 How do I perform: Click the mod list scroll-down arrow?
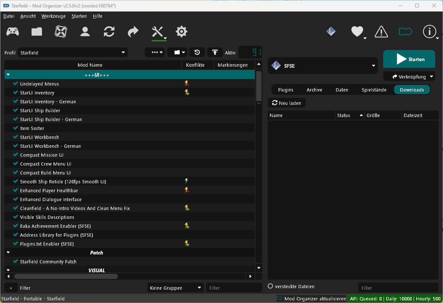pyautogui.click(x=258, y=268)
